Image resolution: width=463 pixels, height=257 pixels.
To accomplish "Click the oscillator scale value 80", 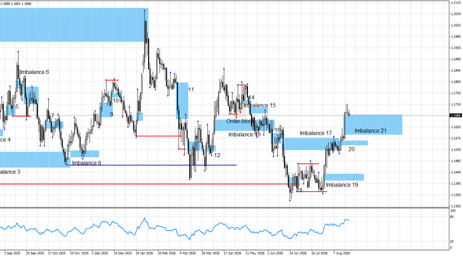I will click(x=452, y=217).
